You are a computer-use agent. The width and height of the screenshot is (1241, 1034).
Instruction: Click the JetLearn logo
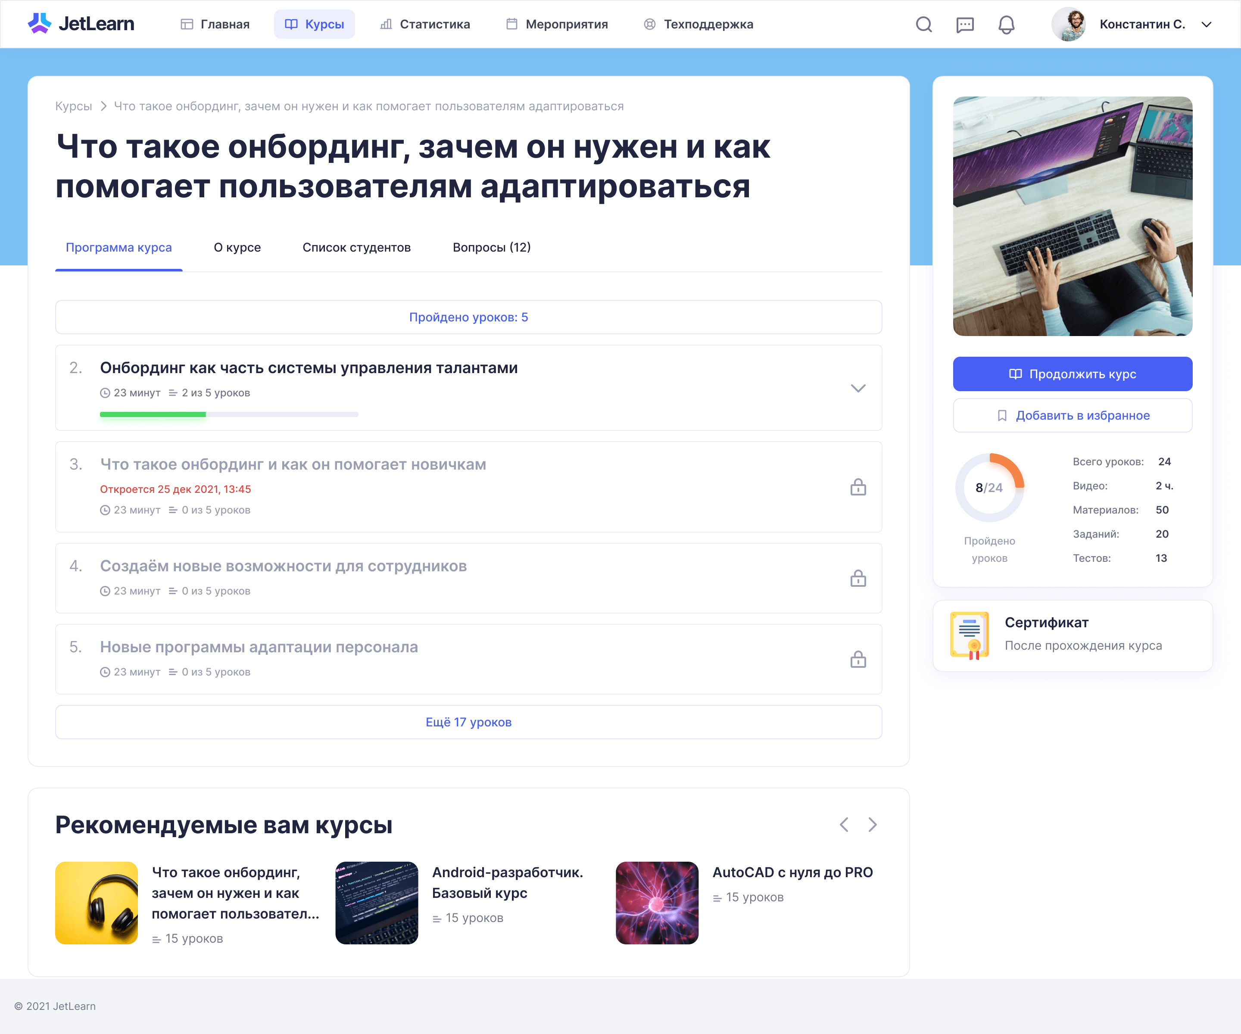pyautogui.click(x=81, y=24)
